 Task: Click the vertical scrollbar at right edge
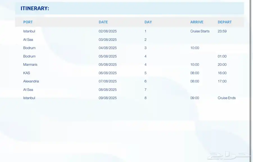tap(251, 81)
